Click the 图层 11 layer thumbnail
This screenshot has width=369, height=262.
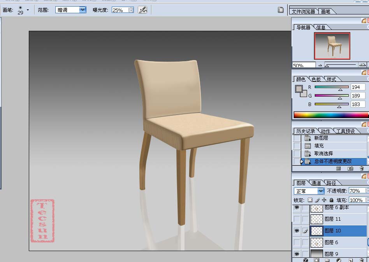coord(316,219)
